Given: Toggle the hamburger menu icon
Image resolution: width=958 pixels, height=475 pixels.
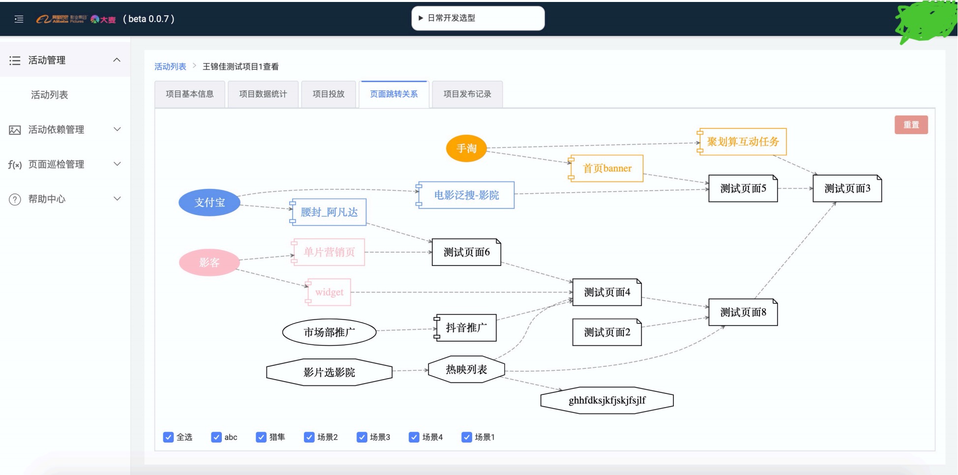Looking at the screenshot, I should point(19,19).
